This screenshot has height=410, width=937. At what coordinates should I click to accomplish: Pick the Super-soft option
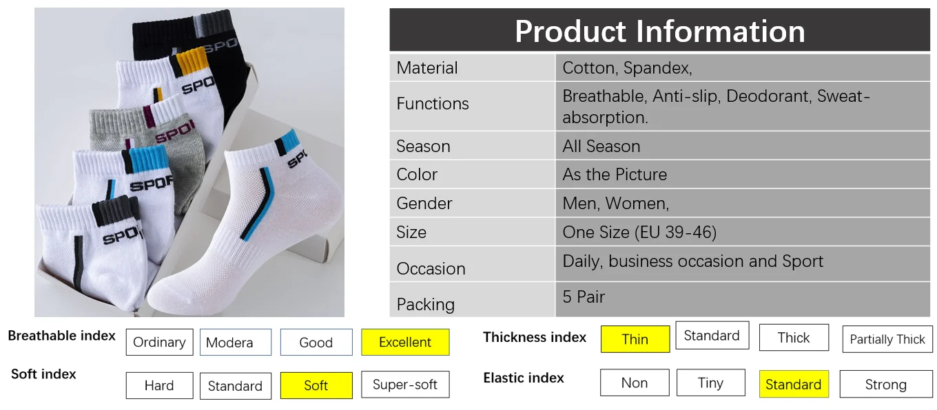tap(405, 385)
